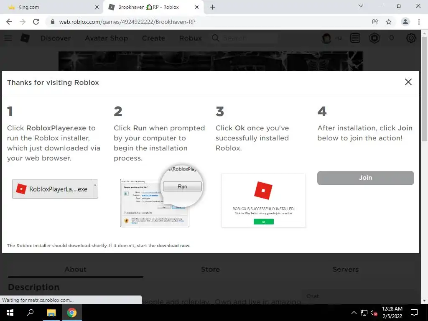
Task: Open the Windows notification center
Action: 414,313
